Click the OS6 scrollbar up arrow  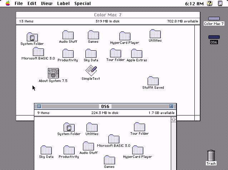[174, 119]
